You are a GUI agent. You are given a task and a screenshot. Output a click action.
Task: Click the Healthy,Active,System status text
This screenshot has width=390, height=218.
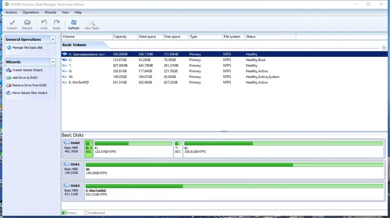pyautogui.click(x=262, y=77)
